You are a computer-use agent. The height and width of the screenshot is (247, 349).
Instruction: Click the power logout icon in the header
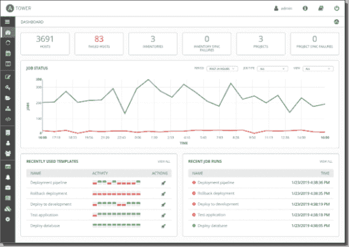[x=337, y=8]
